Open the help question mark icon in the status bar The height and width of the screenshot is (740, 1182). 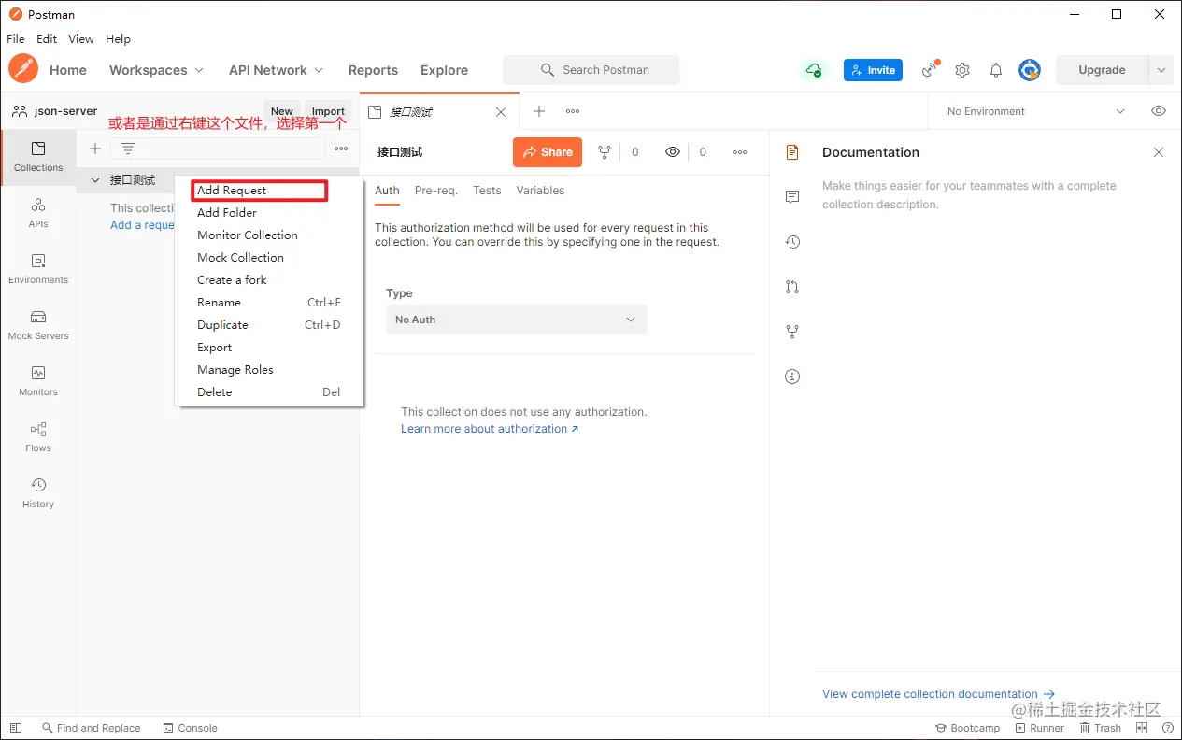point(1167,728)
